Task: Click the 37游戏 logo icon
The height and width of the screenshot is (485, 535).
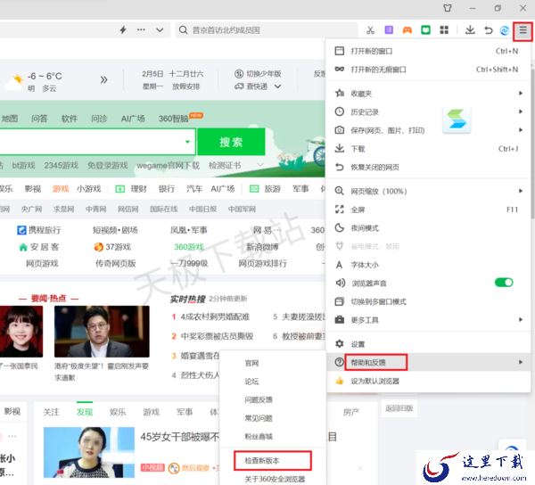Action: (99, 247)
